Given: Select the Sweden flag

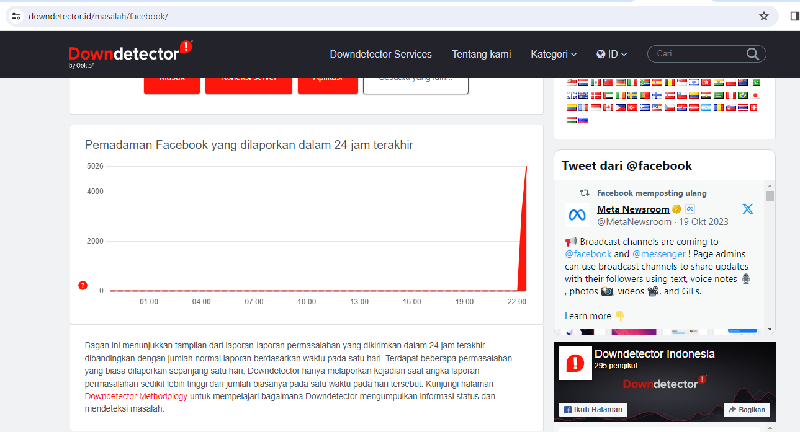Looking at the screenshot, I should [x=632, y=95].
